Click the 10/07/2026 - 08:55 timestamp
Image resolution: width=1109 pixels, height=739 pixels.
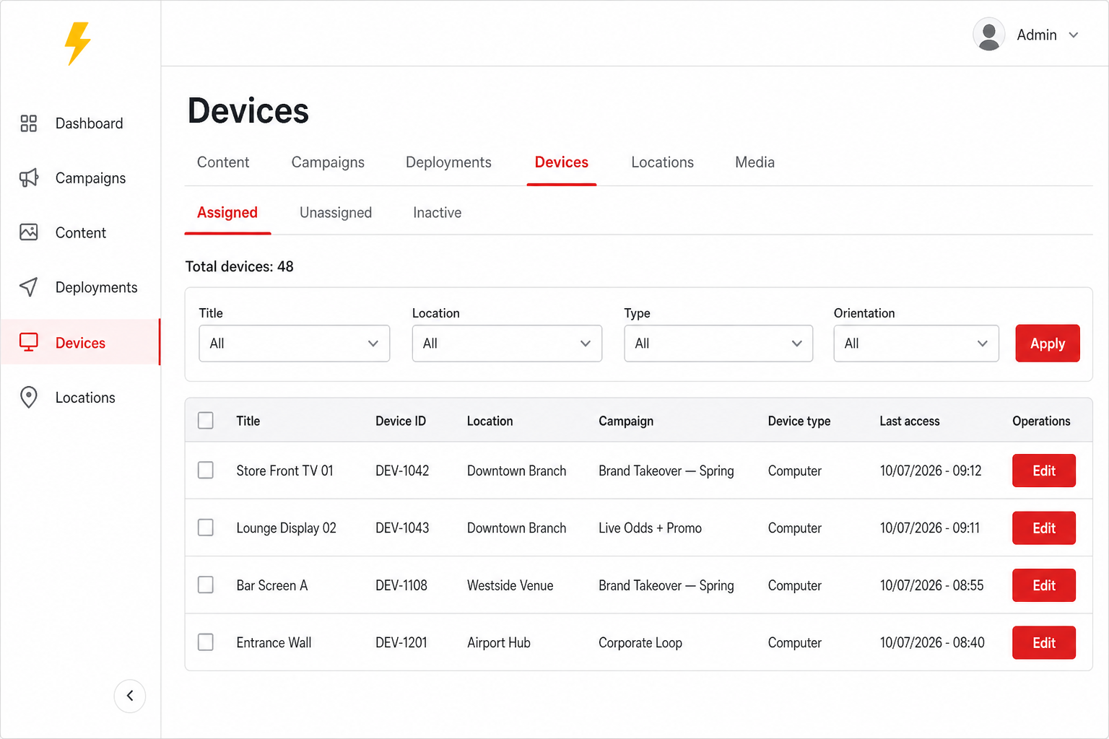(x=931, y=585)
